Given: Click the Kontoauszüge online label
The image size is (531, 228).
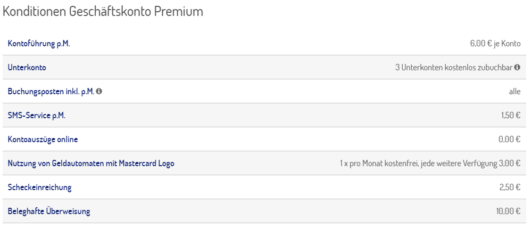Looking at the screenshot, I should [43, 140].
